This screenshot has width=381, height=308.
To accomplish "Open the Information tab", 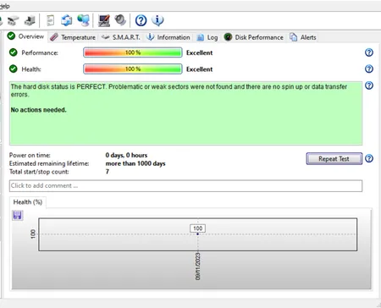I will [168, 37].
